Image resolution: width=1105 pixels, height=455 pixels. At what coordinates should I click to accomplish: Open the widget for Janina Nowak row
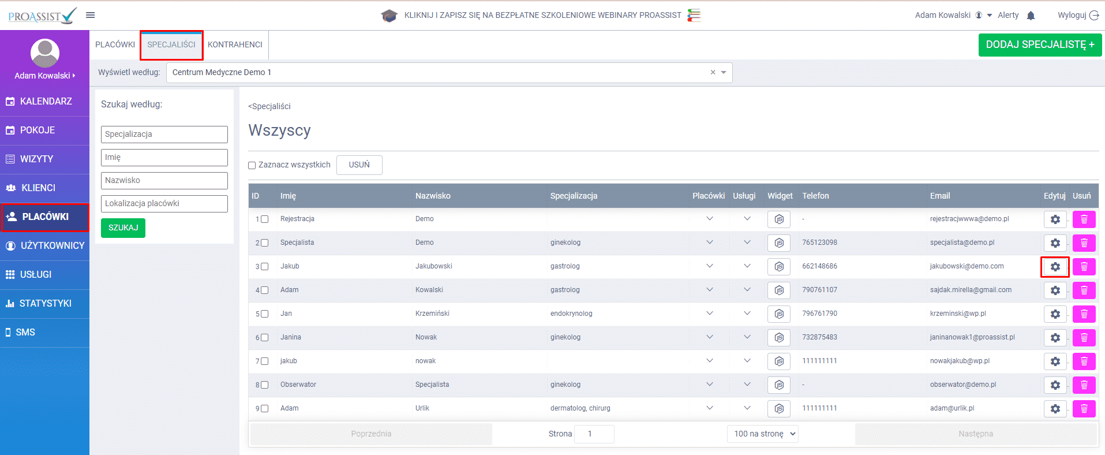[779, 338]
